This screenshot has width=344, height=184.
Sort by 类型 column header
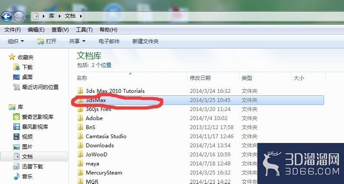pos(247,78)
